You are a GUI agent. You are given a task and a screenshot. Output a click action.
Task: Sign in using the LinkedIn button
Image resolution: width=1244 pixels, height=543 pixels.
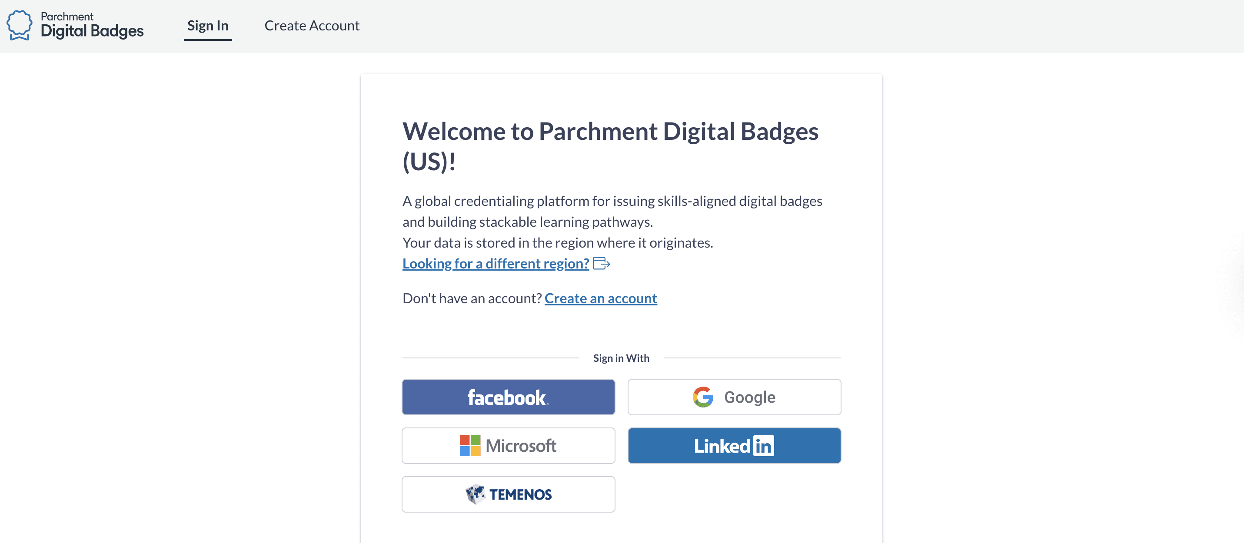pyautogui.click(x=735, y=446)
